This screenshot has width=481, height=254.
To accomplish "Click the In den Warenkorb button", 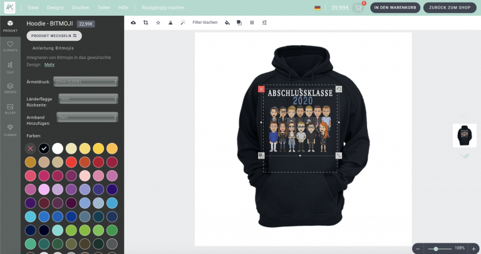I will [395, 8].
